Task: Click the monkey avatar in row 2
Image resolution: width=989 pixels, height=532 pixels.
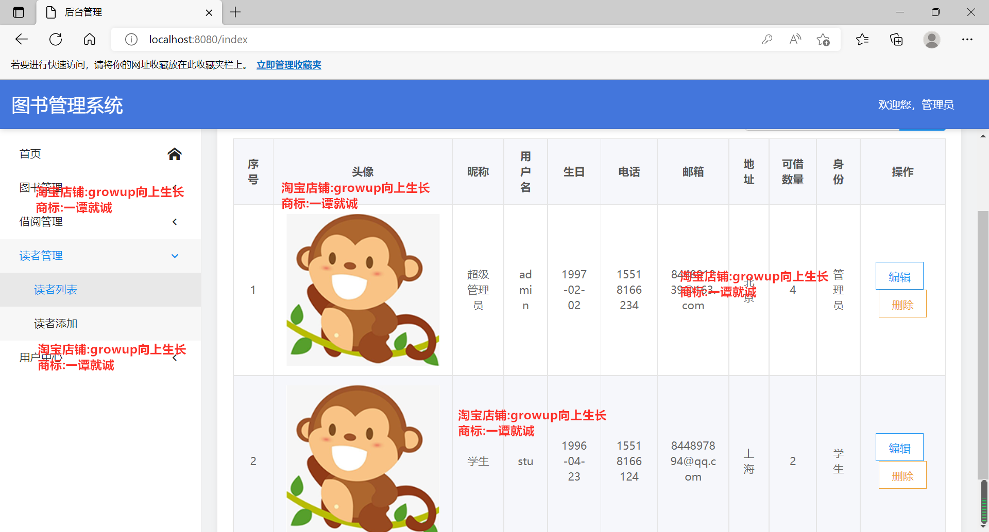Action: [363, 458]
